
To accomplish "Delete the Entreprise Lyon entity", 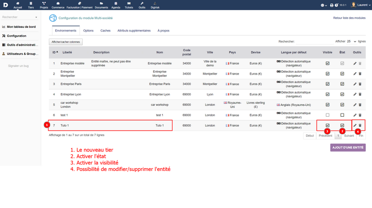I will click(x=360, y=95).
